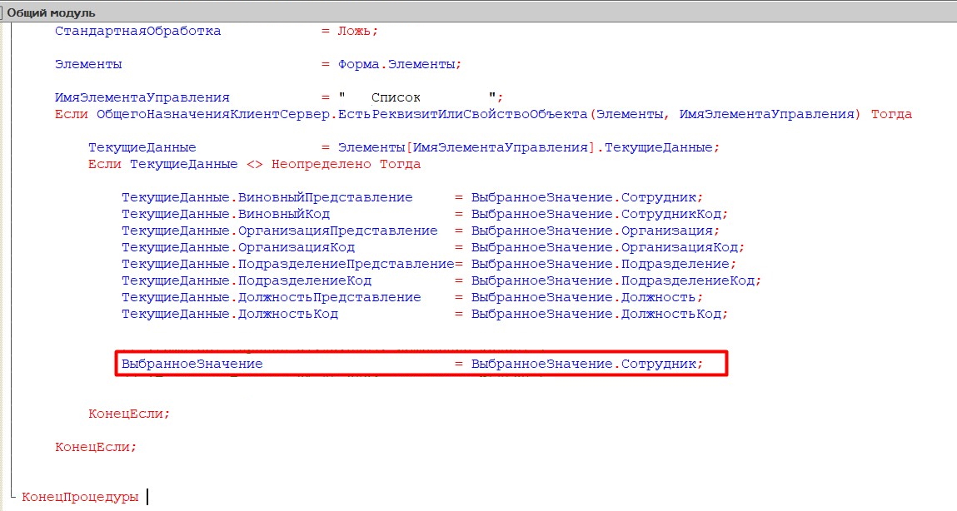The image size is (957, 511).
Task: Click the "<>" operator before Неопределено
Action: (255, 164)
